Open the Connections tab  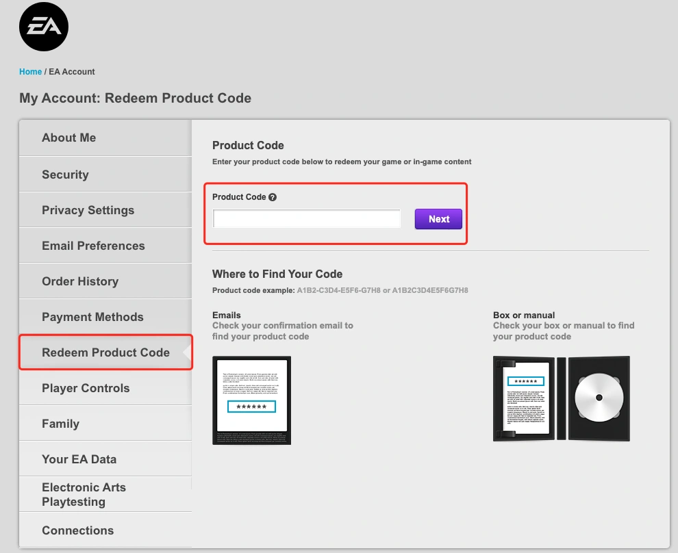point(77,530)
